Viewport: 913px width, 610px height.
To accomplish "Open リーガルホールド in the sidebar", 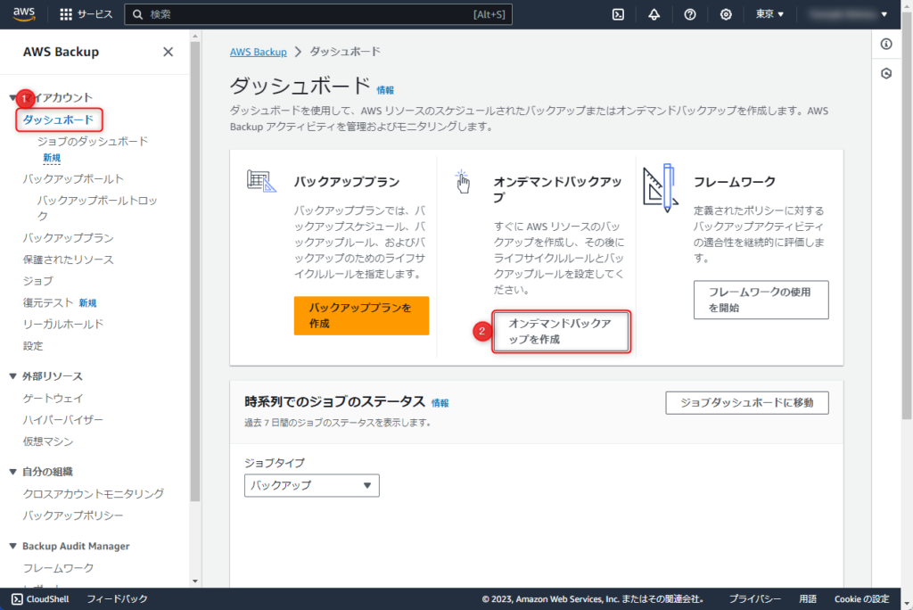I will point(63,324).
